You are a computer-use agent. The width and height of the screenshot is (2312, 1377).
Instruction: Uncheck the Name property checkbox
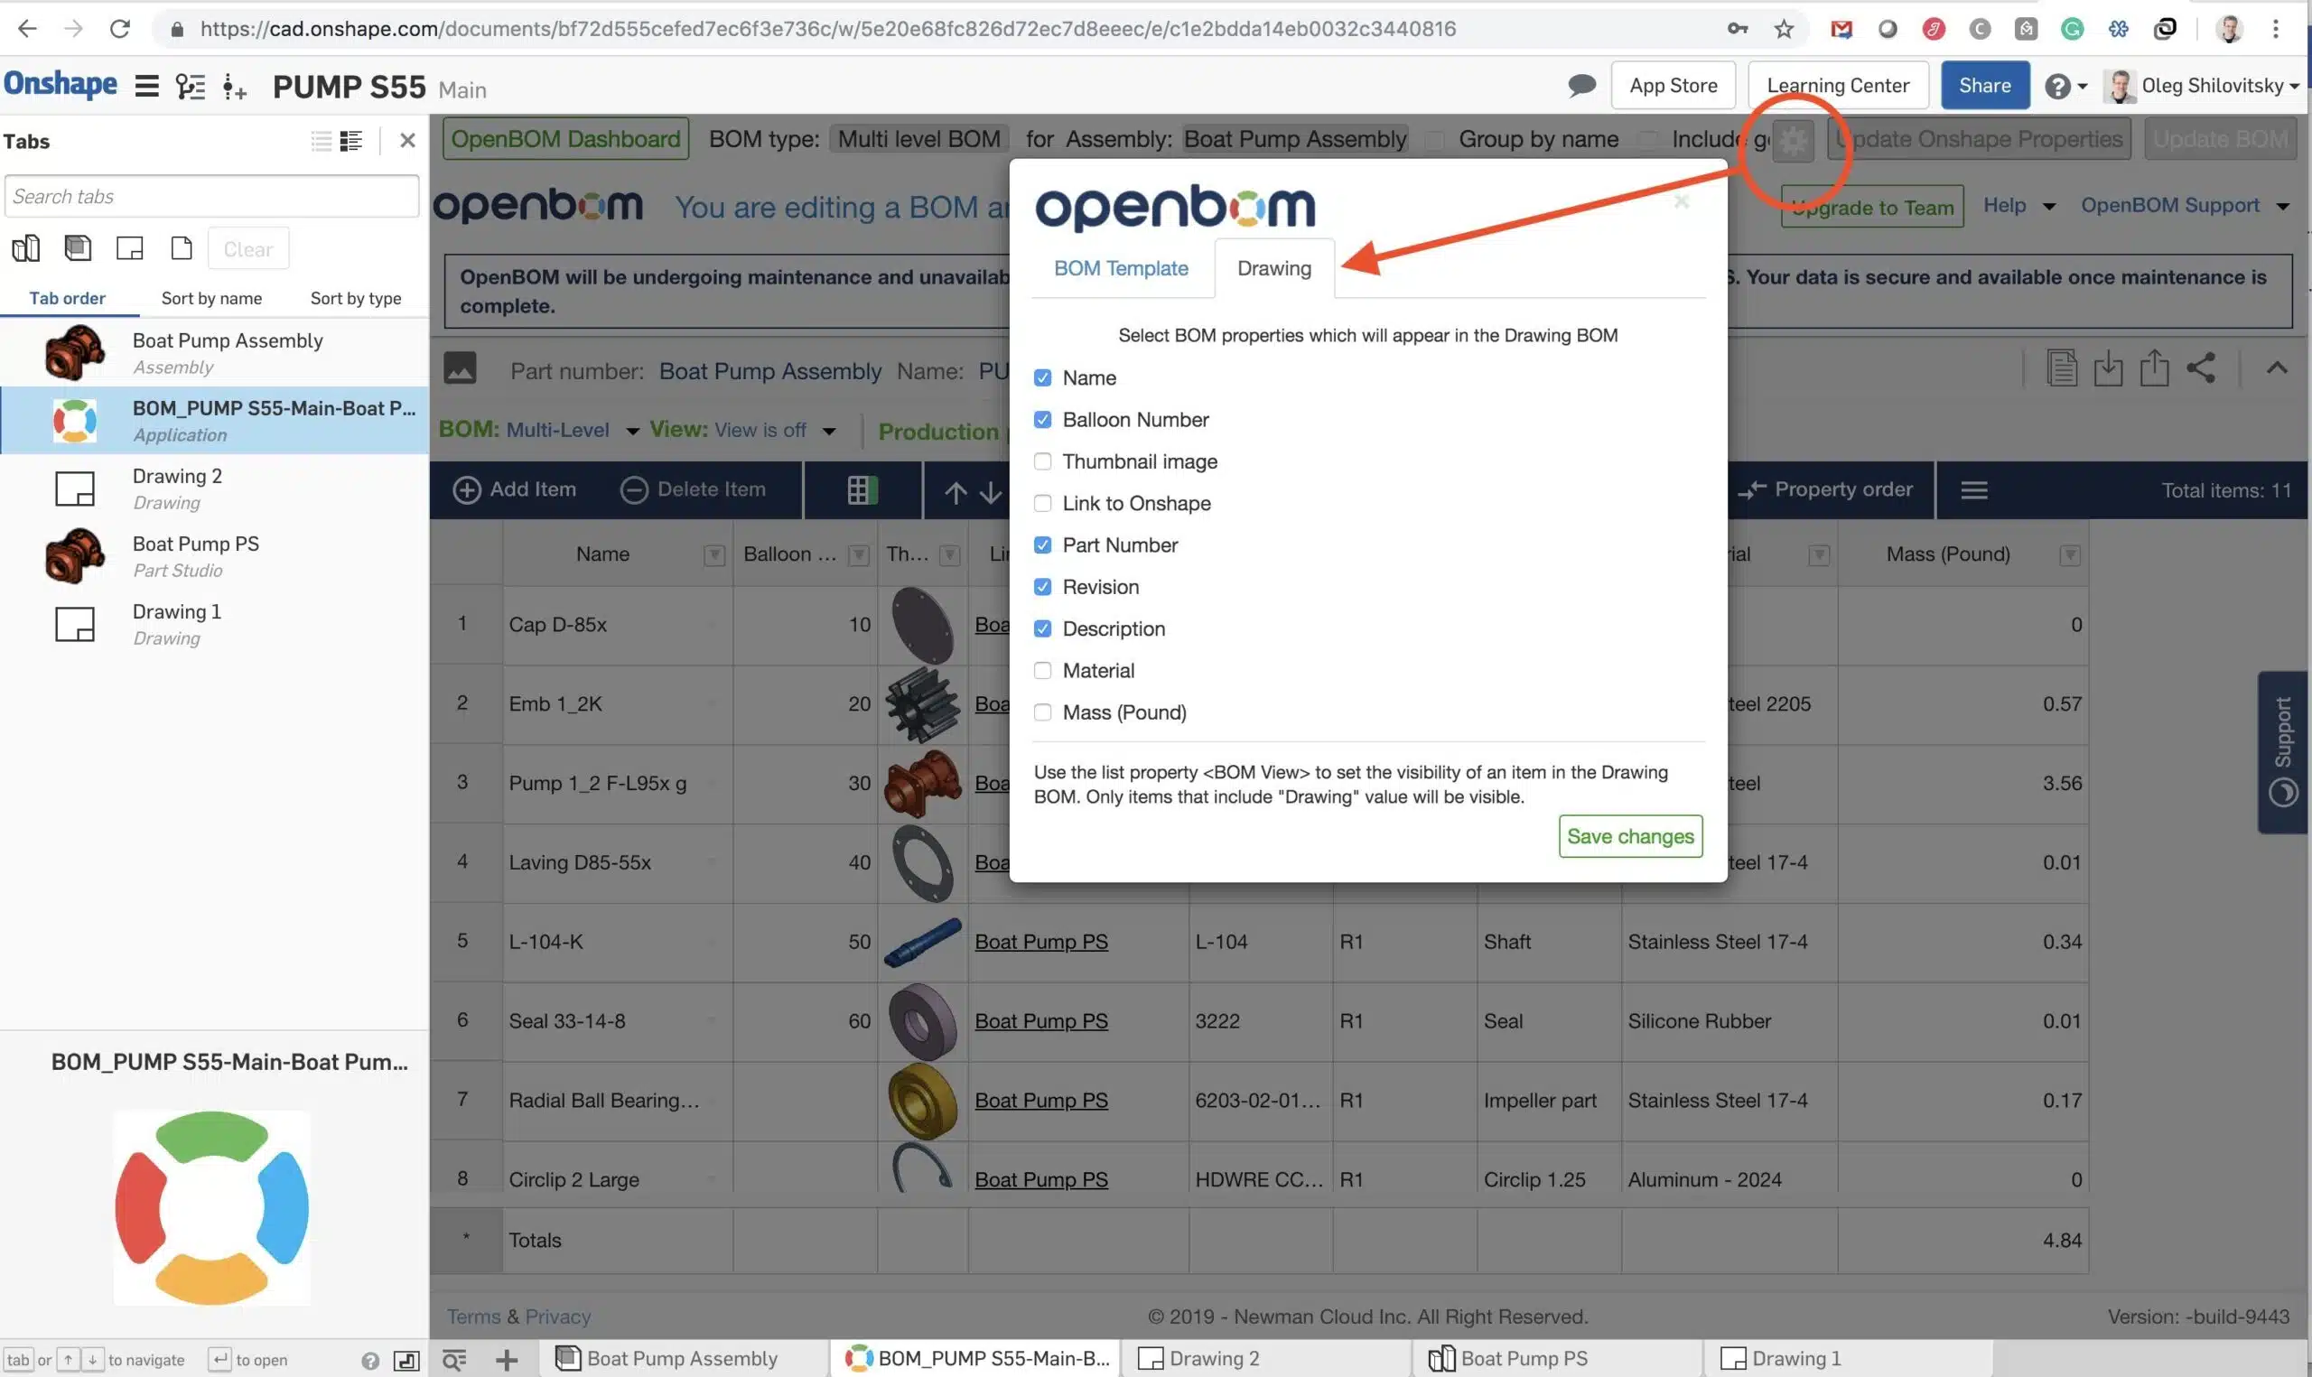coord(1043,377)
